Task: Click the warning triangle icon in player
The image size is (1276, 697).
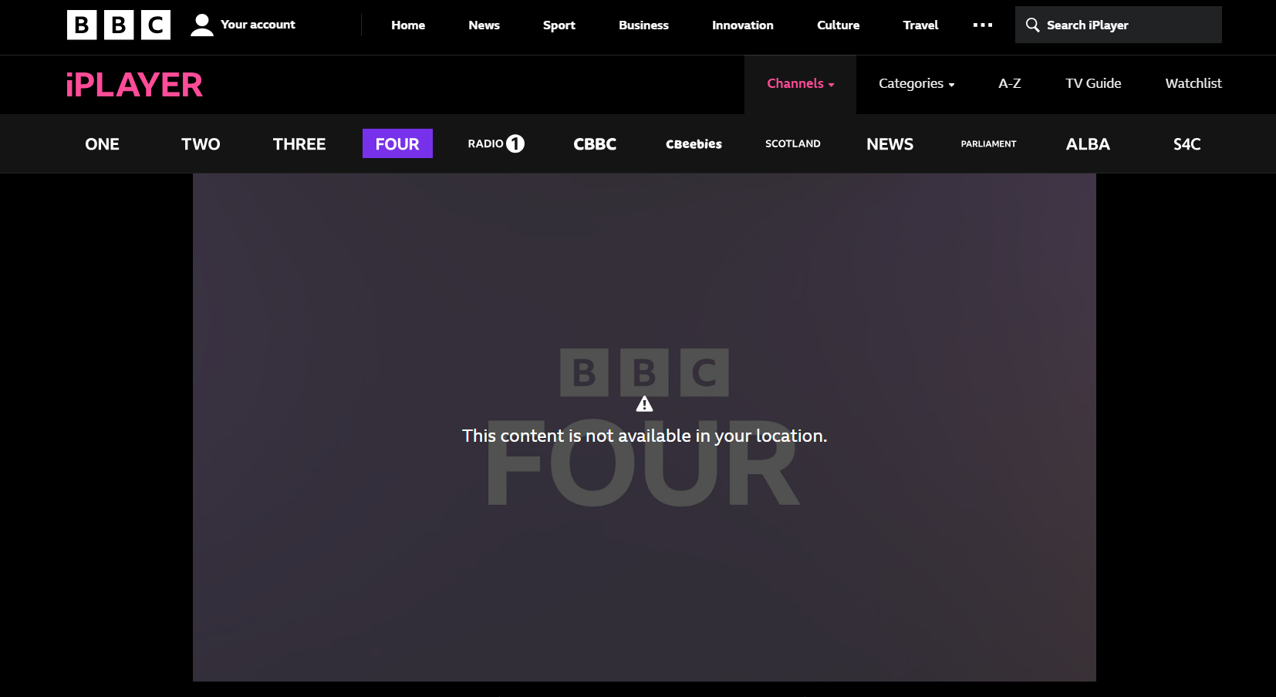Action: point(644,404)
